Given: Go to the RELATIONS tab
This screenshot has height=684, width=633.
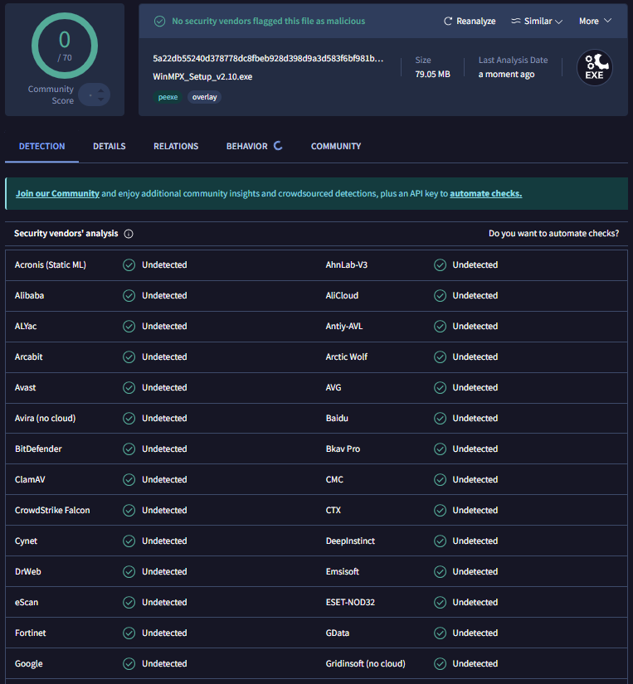Looking at the screenshot, I should [x=176, y=146].
